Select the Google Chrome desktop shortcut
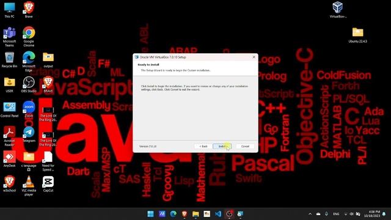Viewport: 391px width, 220px height. point(29,37)
